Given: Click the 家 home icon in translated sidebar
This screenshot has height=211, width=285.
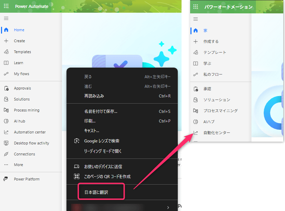Looking at the screenshot, I should [x=196, y=31].
